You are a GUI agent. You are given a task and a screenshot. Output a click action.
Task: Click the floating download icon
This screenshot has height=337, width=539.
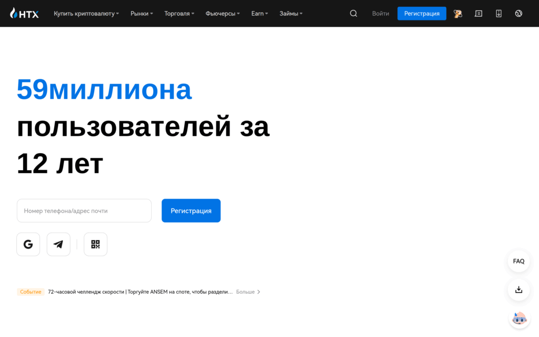pos(518,290)
